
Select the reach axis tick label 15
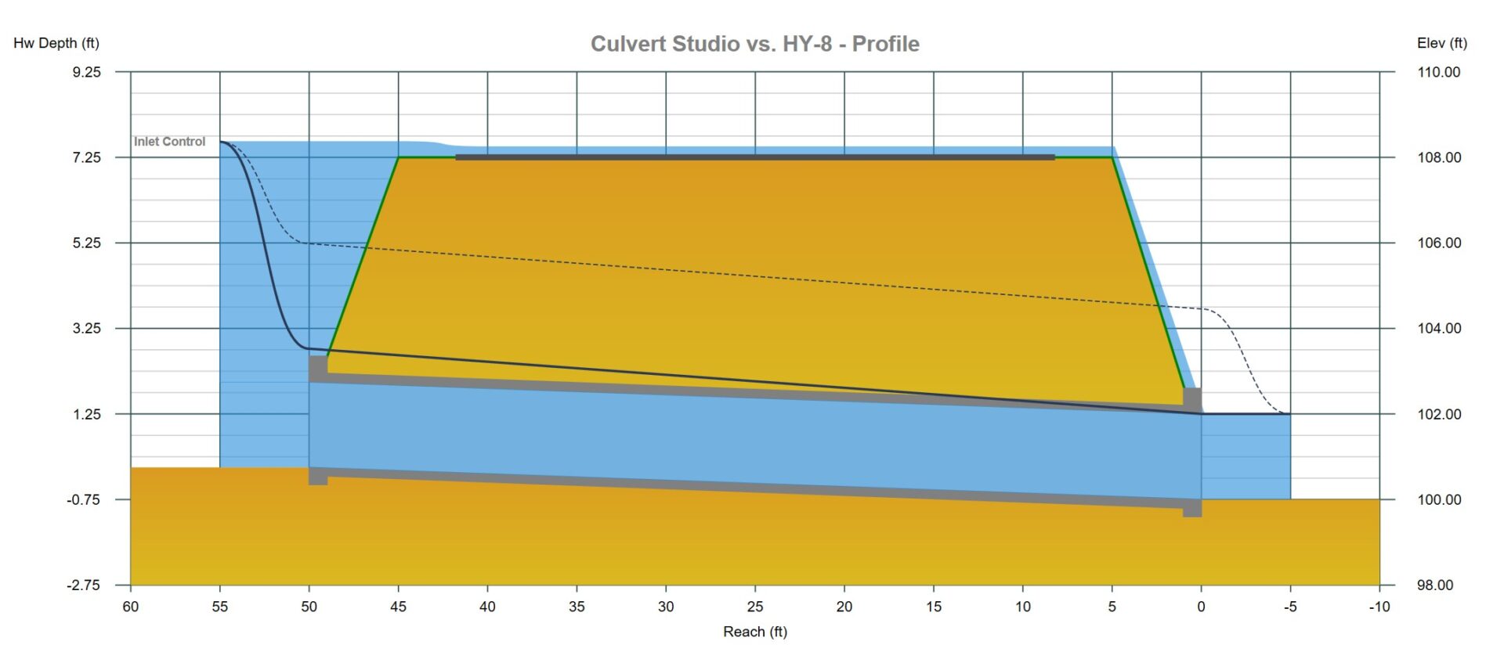(934, 607)
